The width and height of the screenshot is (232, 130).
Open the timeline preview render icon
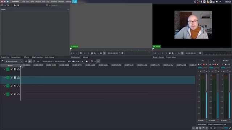tap(92, 61)
